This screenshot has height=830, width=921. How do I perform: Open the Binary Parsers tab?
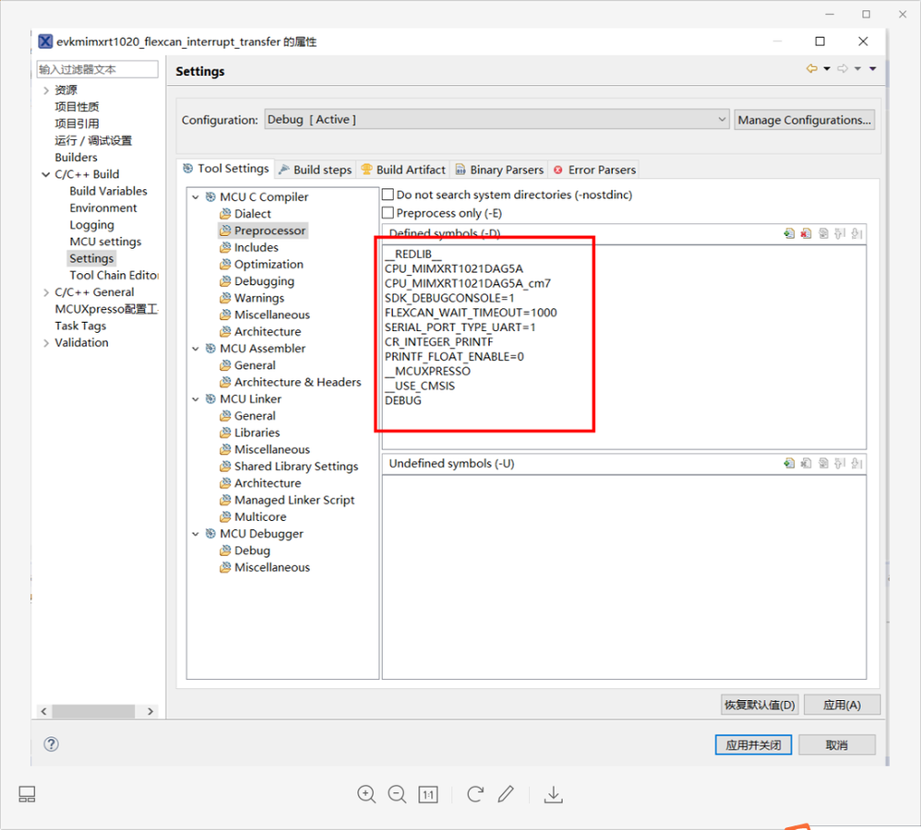click(499, 170)
